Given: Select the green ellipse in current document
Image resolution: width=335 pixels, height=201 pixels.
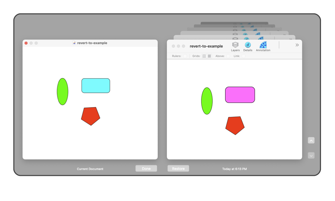Looking at the screenshot, I should pos(63,92).
